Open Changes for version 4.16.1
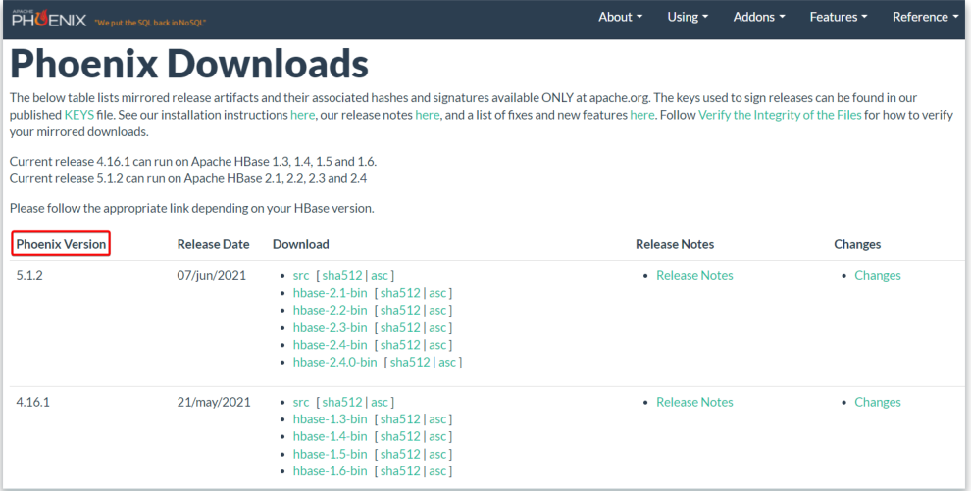This screenshot has height=491, width=971. (x=878, y=402)
